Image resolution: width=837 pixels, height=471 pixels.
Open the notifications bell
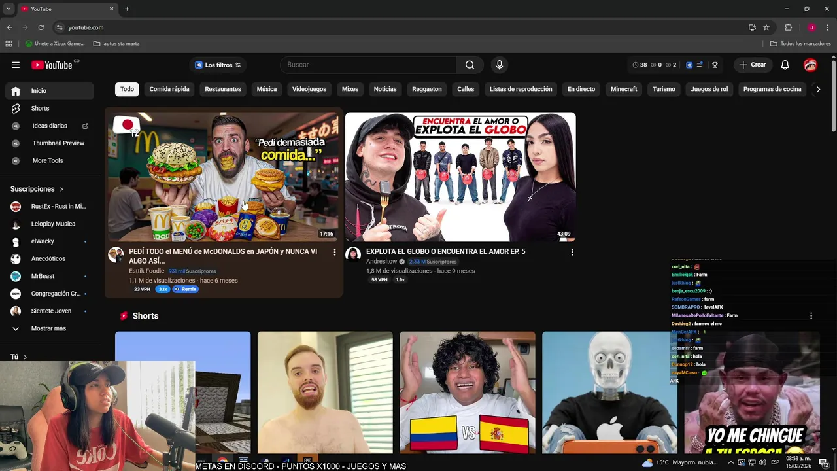[785, 65]
